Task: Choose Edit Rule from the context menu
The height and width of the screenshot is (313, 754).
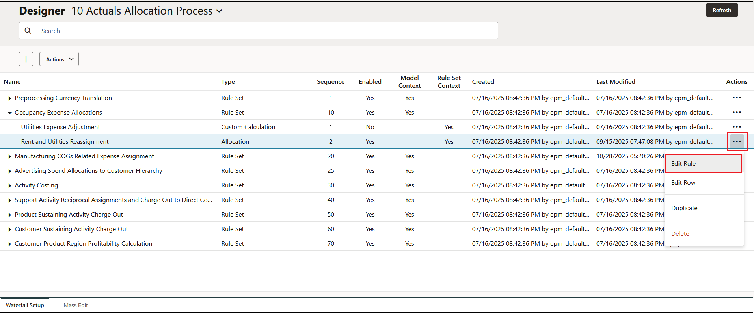Action: (704, 163)
